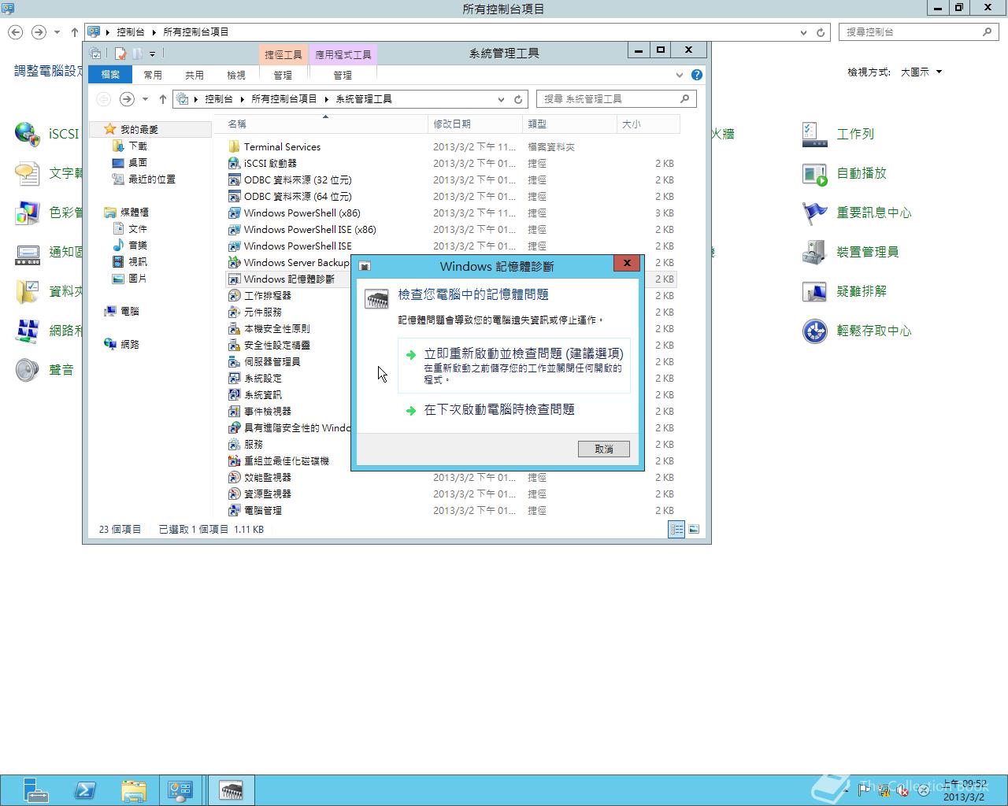
Task: Open 工作列 control panel icon
Action: tap(814, 134)
